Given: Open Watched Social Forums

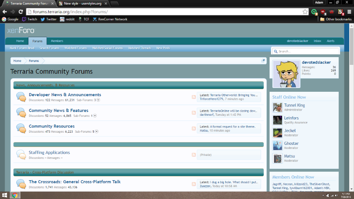Looking at the screenshot, I should (x=107, y=48).
